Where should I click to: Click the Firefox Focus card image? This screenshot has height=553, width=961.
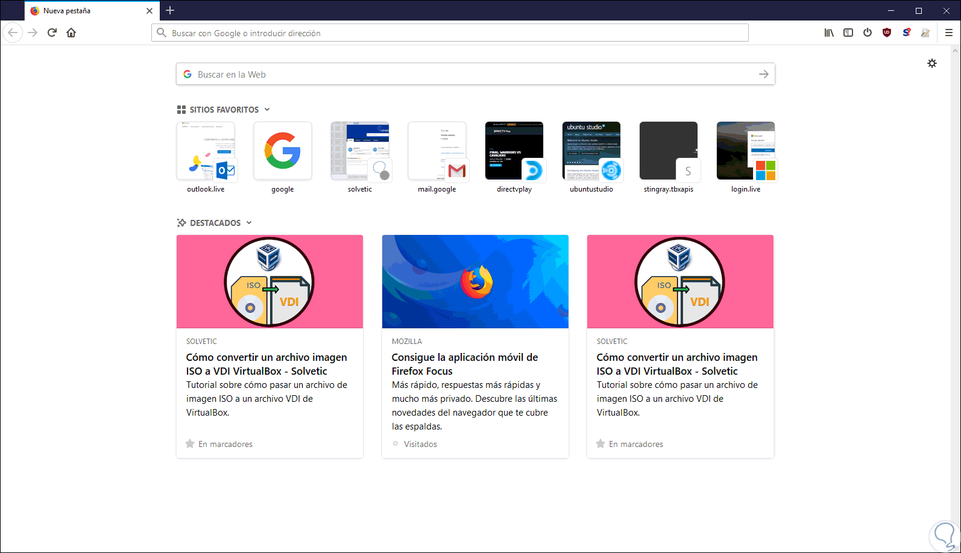coord(475,281)
